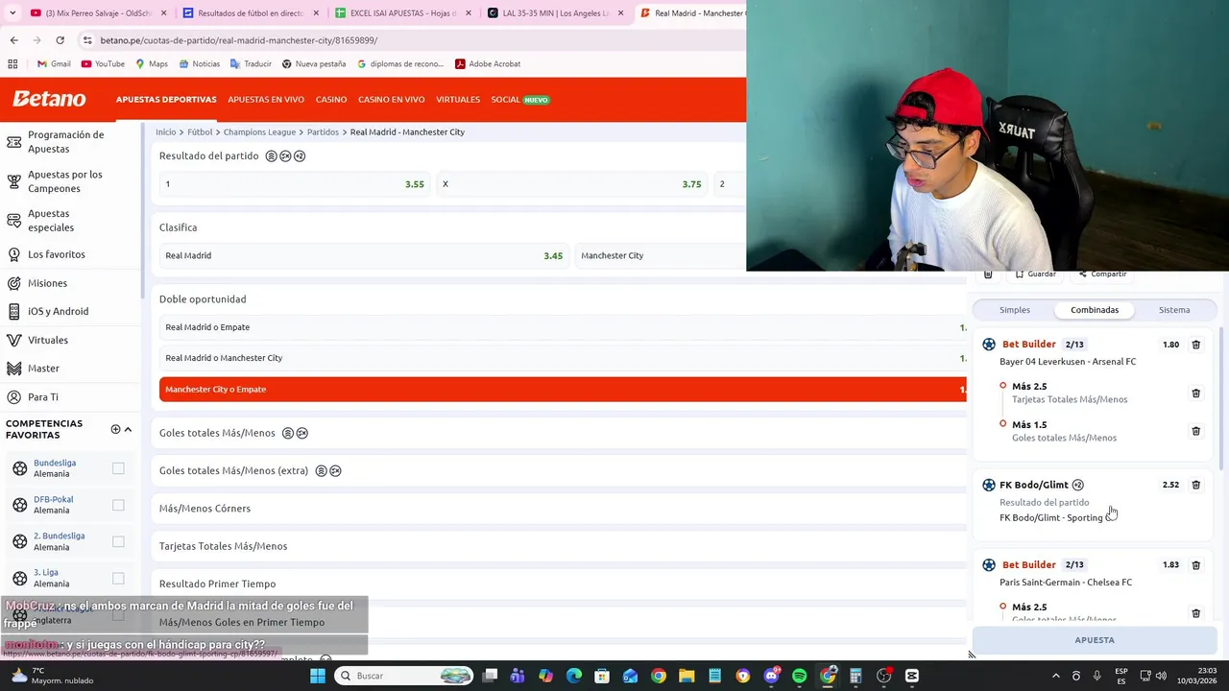Delete the Más 2.5 Tarjetas Totales selection

coord(1195,393)
